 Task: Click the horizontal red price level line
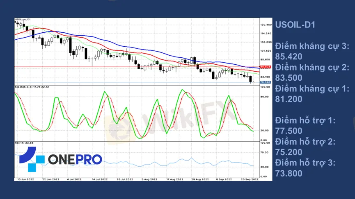click(x=123, y=67)
